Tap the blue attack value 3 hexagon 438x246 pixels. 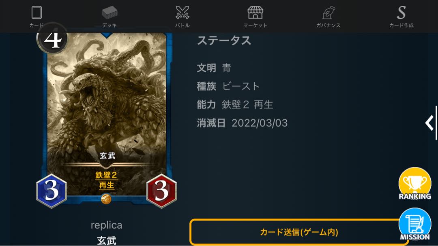[x=52, y=191]
